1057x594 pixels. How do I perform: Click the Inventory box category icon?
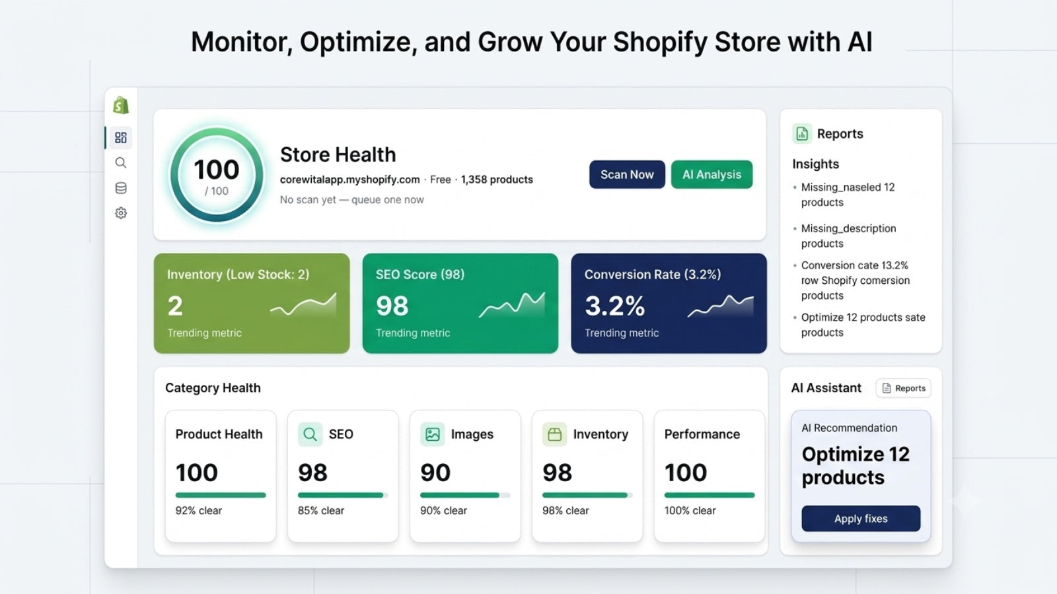tap(555, 434)
